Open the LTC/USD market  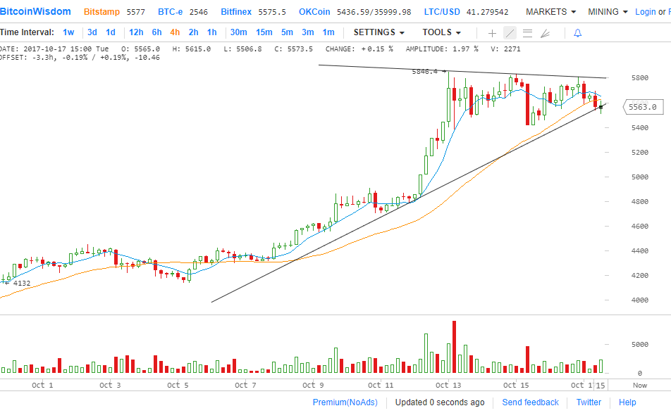[442, 12]
